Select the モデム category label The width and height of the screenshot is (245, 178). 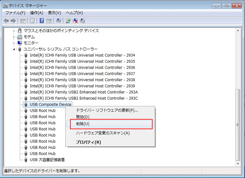29,37
